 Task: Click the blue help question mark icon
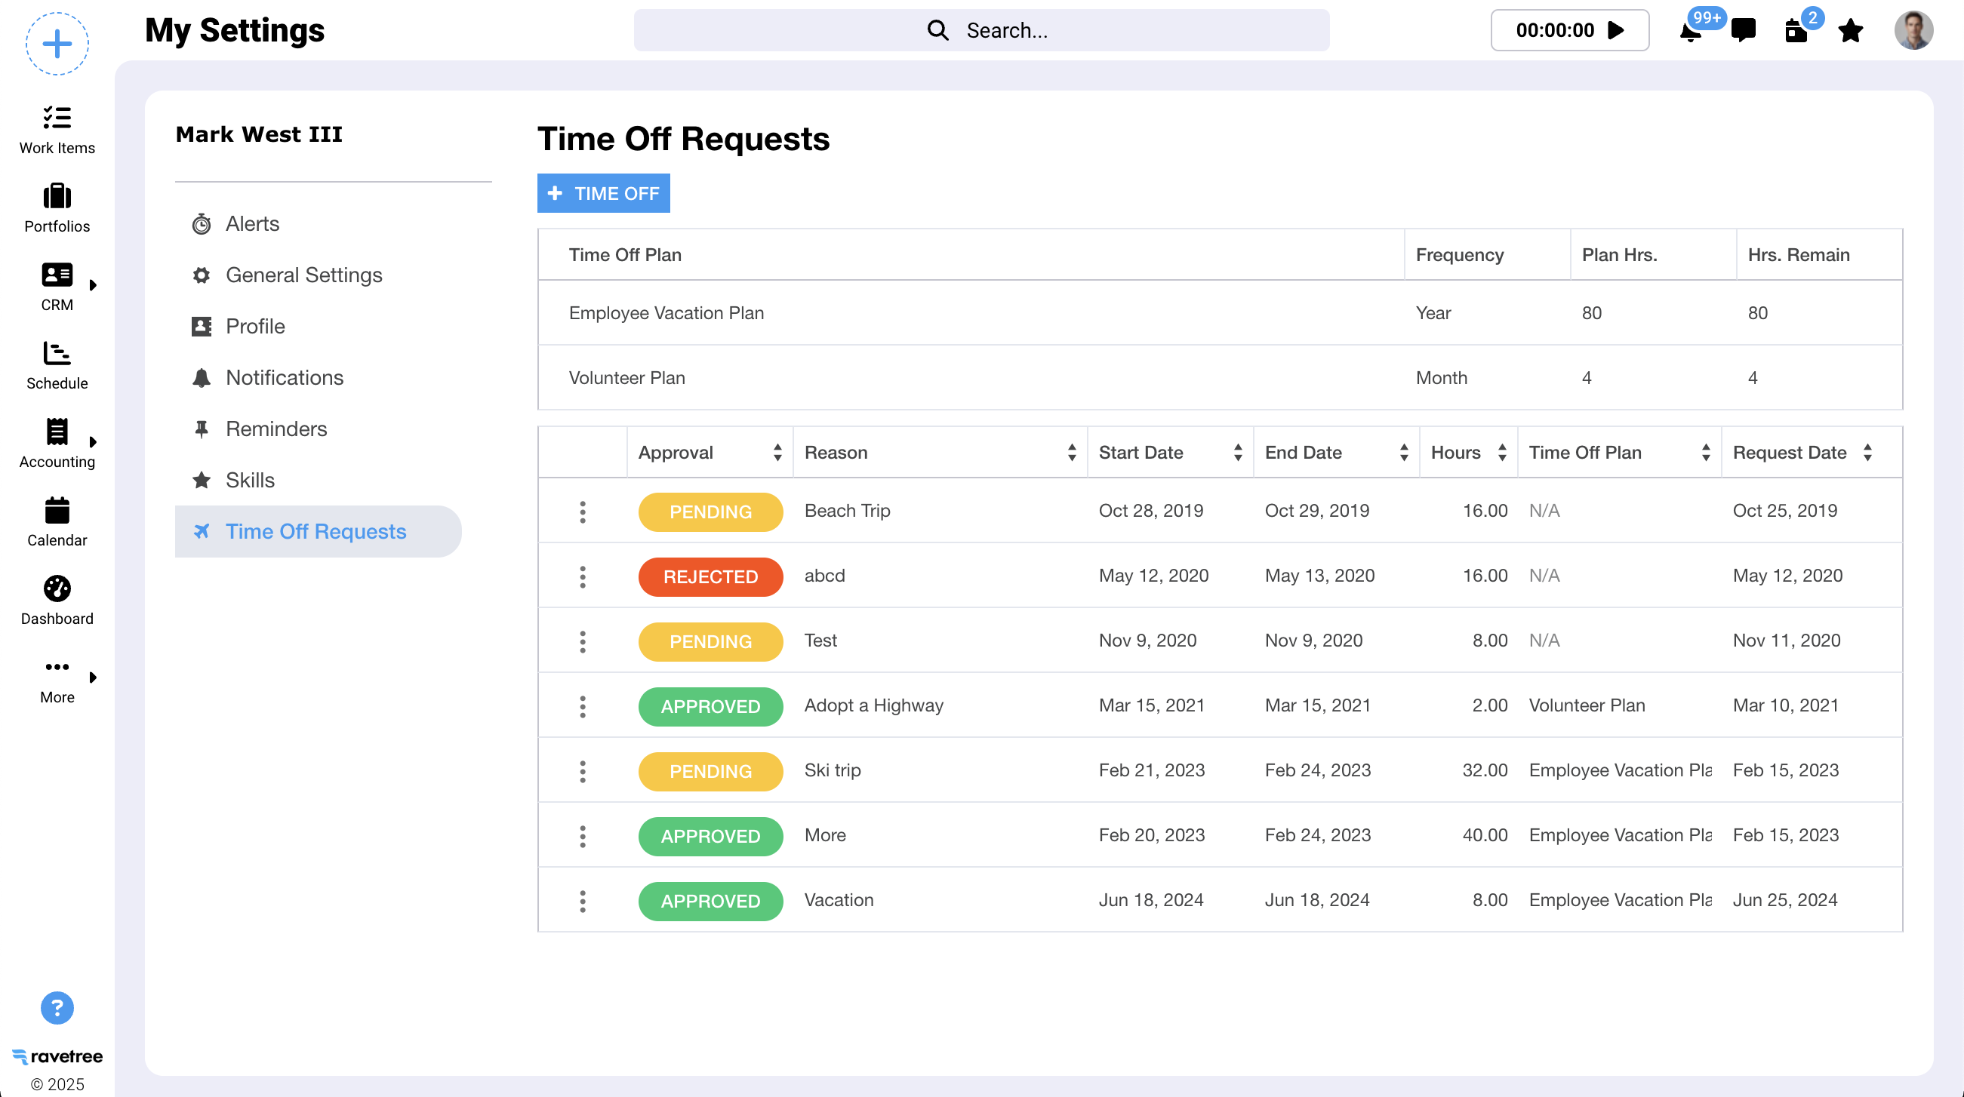57,1008
